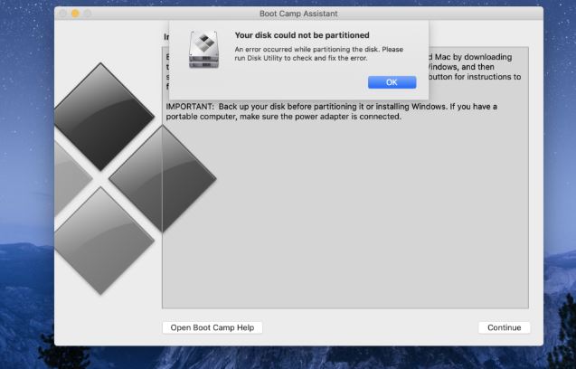This screenshot has width=576, height=369.
Task: Click the Boot Camp disk icon in the alert
Action: click(203, 50)
